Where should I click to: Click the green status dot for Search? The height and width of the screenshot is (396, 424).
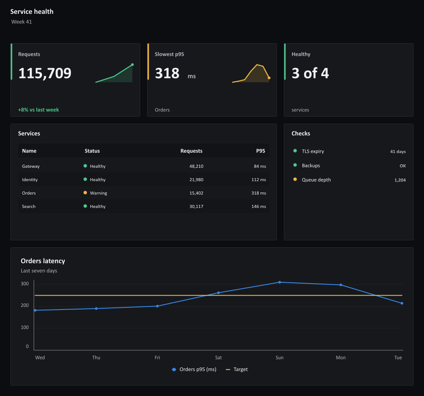coord(85,206)
